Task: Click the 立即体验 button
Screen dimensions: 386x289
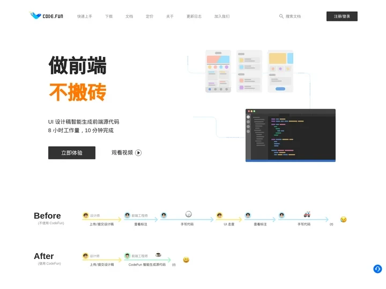Action: (x=72, y=153)
